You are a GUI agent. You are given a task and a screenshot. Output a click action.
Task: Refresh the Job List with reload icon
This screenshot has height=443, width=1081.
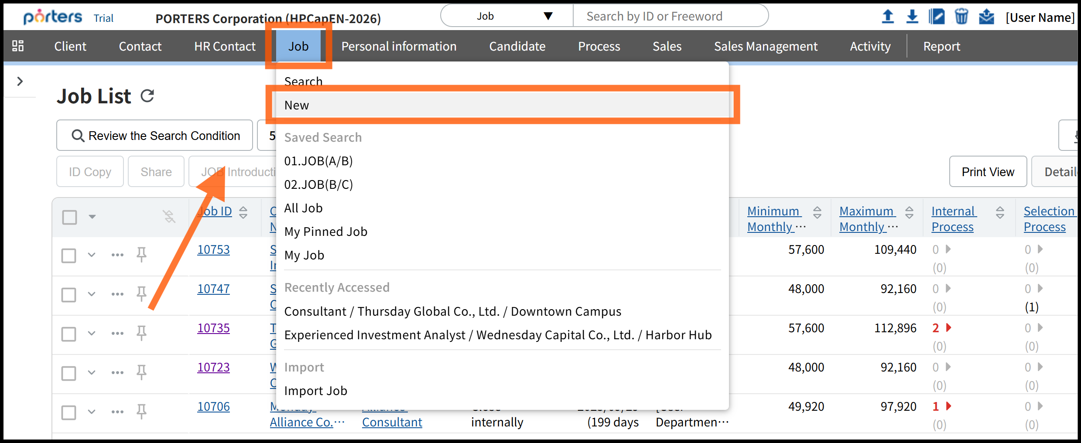click(x=147, y=96)
